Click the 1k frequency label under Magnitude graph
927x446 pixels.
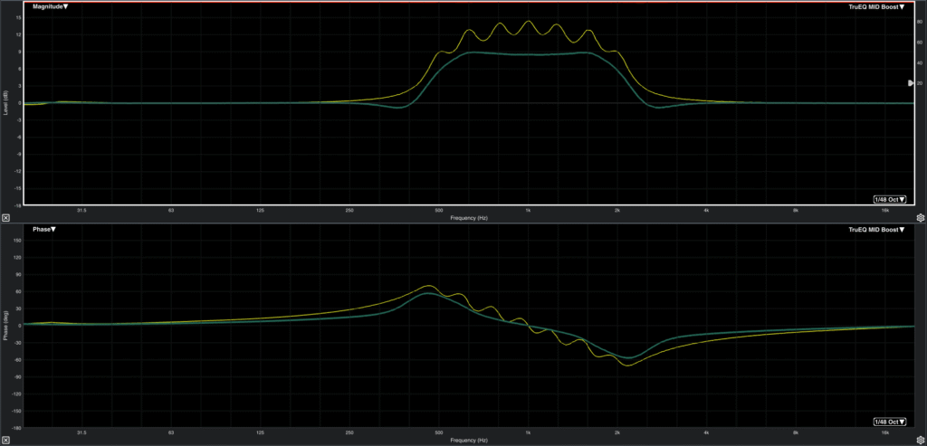click(528, 210)
